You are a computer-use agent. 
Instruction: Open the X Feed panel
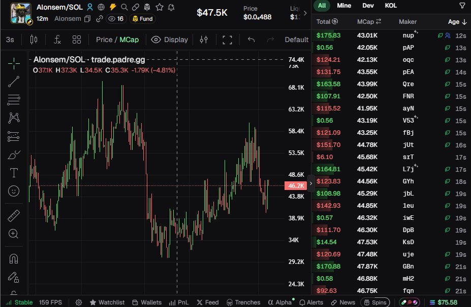(208, 302)
